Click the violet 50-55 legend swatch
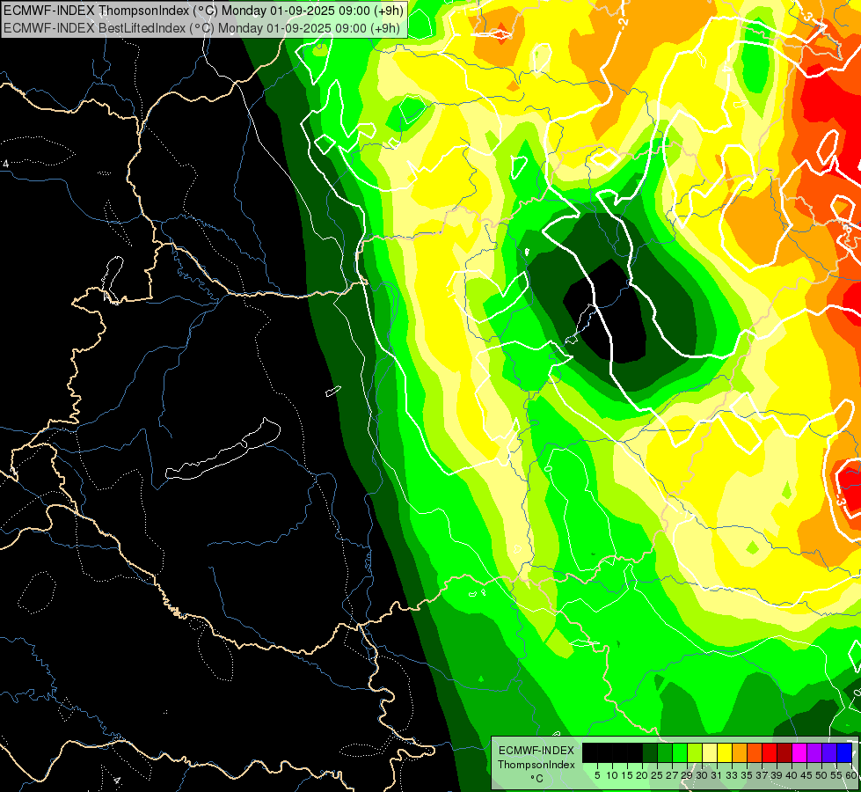The height and width of the screenshot is (792, 861). pyautogui.click(x=829, y=752)
